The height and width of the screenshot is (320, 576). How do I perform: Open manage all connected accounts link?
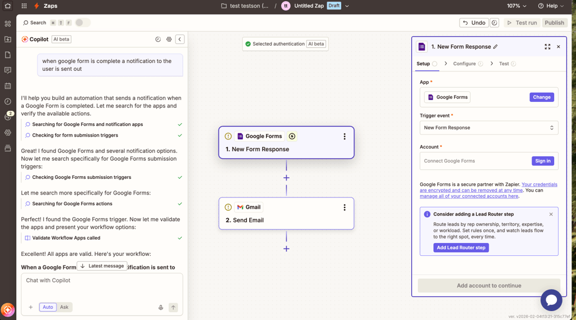(x=469, y=196)
